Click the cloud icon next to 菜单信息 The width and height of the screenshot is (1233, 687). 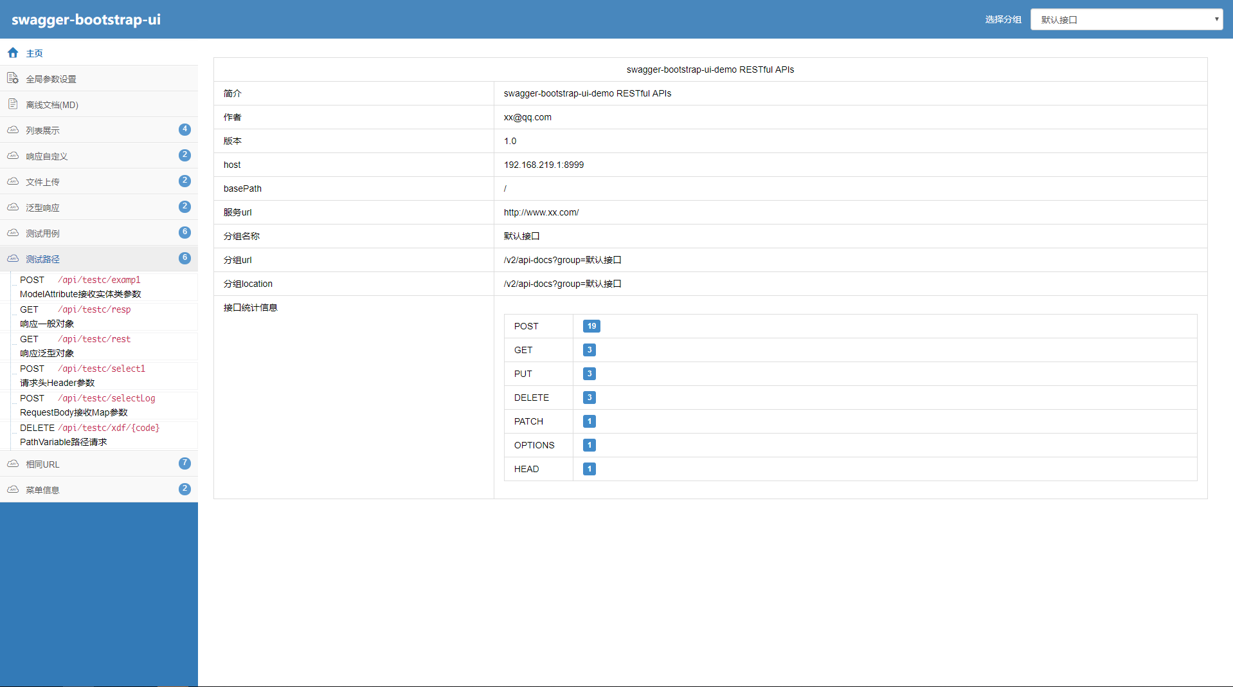tap(13, 490)
